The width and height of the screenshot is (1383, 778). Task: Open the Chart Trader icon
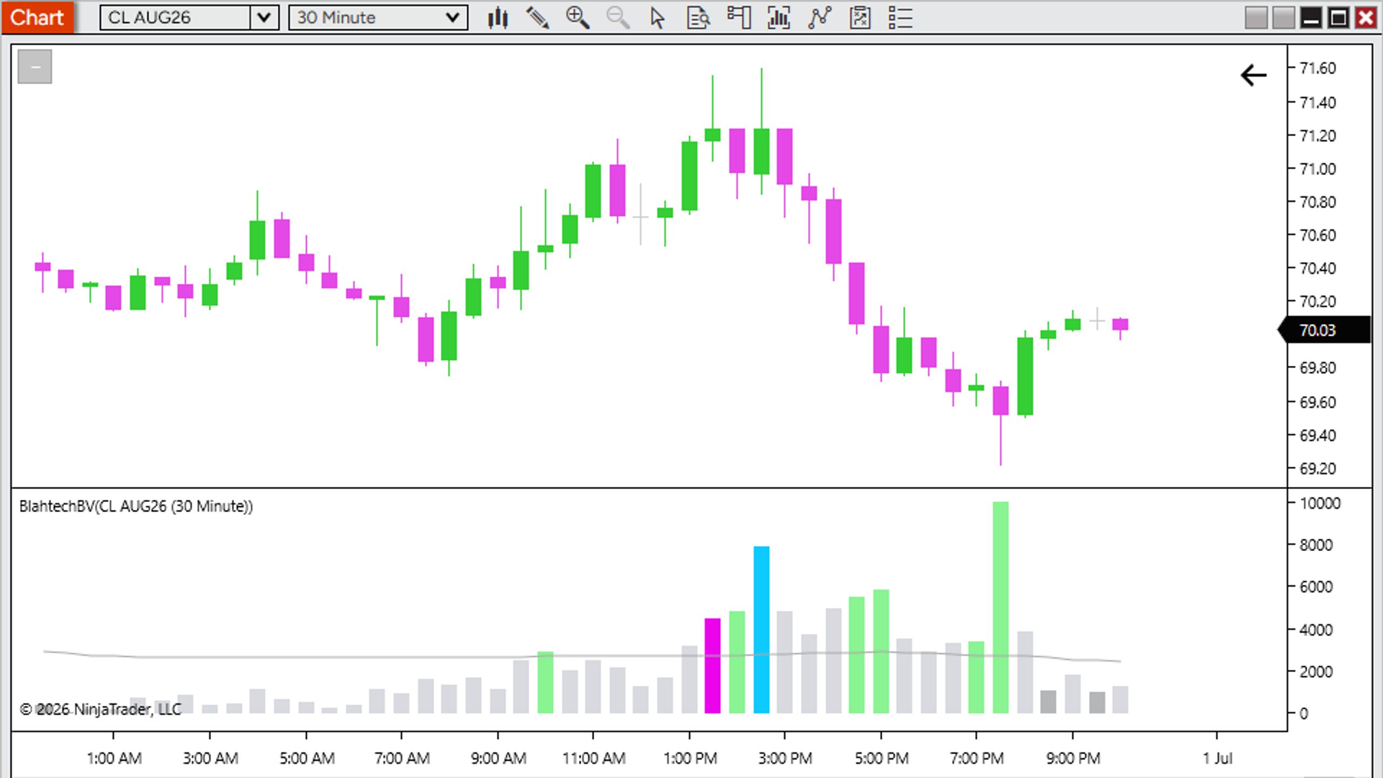(x=739, y=18)
